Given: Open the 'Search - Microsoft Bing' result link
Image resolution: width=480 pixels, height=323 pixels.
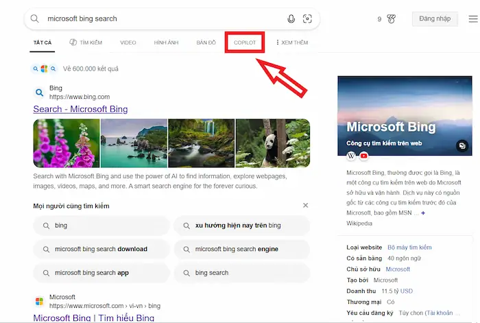Looking at the screenshot, I should pyautogui.click(x=80, y=109).
